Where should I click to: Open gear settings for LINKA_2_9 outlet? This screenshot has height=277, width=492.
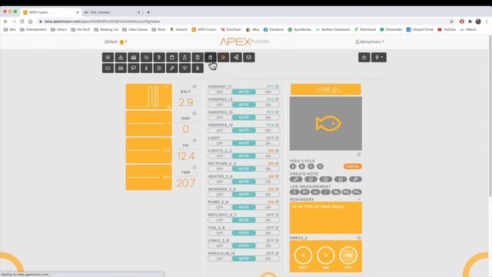(278, 241)
